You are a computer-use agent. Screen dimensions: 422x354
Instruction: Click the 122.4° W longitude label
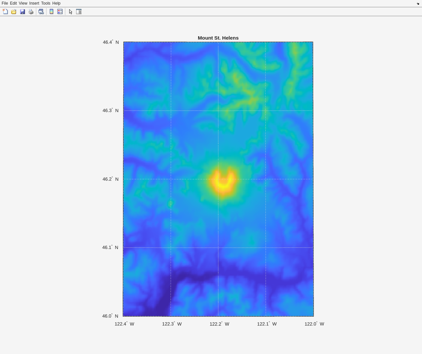(124, 324)
